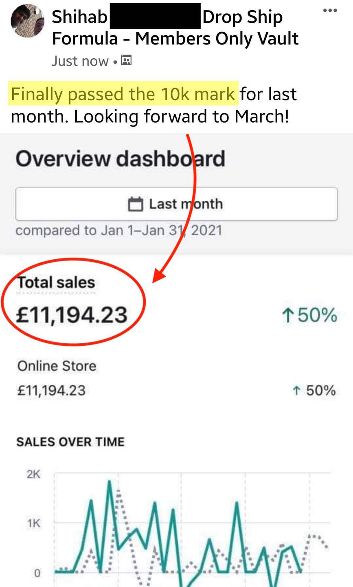Click the Total sales heading
The height and width of the screenshot is (587, 353).
tap(56, 282)
